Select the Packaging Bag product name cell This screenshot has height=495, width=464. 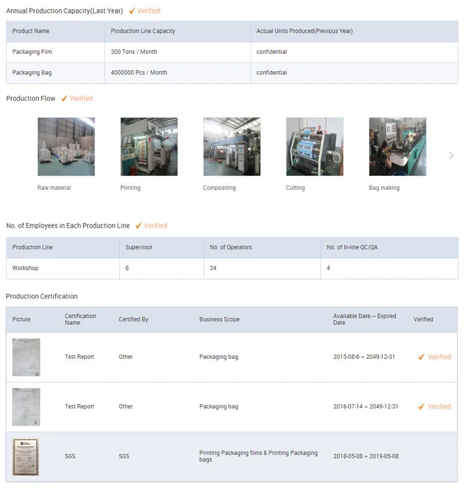point(56,73)
